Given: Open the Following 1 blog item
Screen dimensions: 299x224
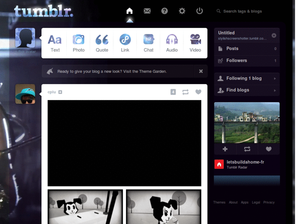Looking at the screenshot, I should 247,78.
